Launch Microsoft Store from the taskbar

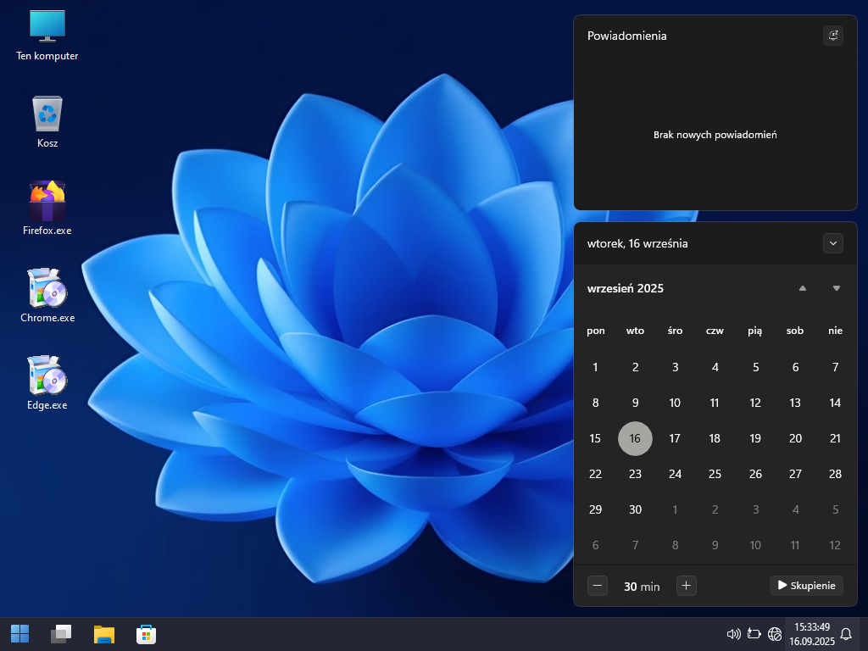tap(146, 634)
